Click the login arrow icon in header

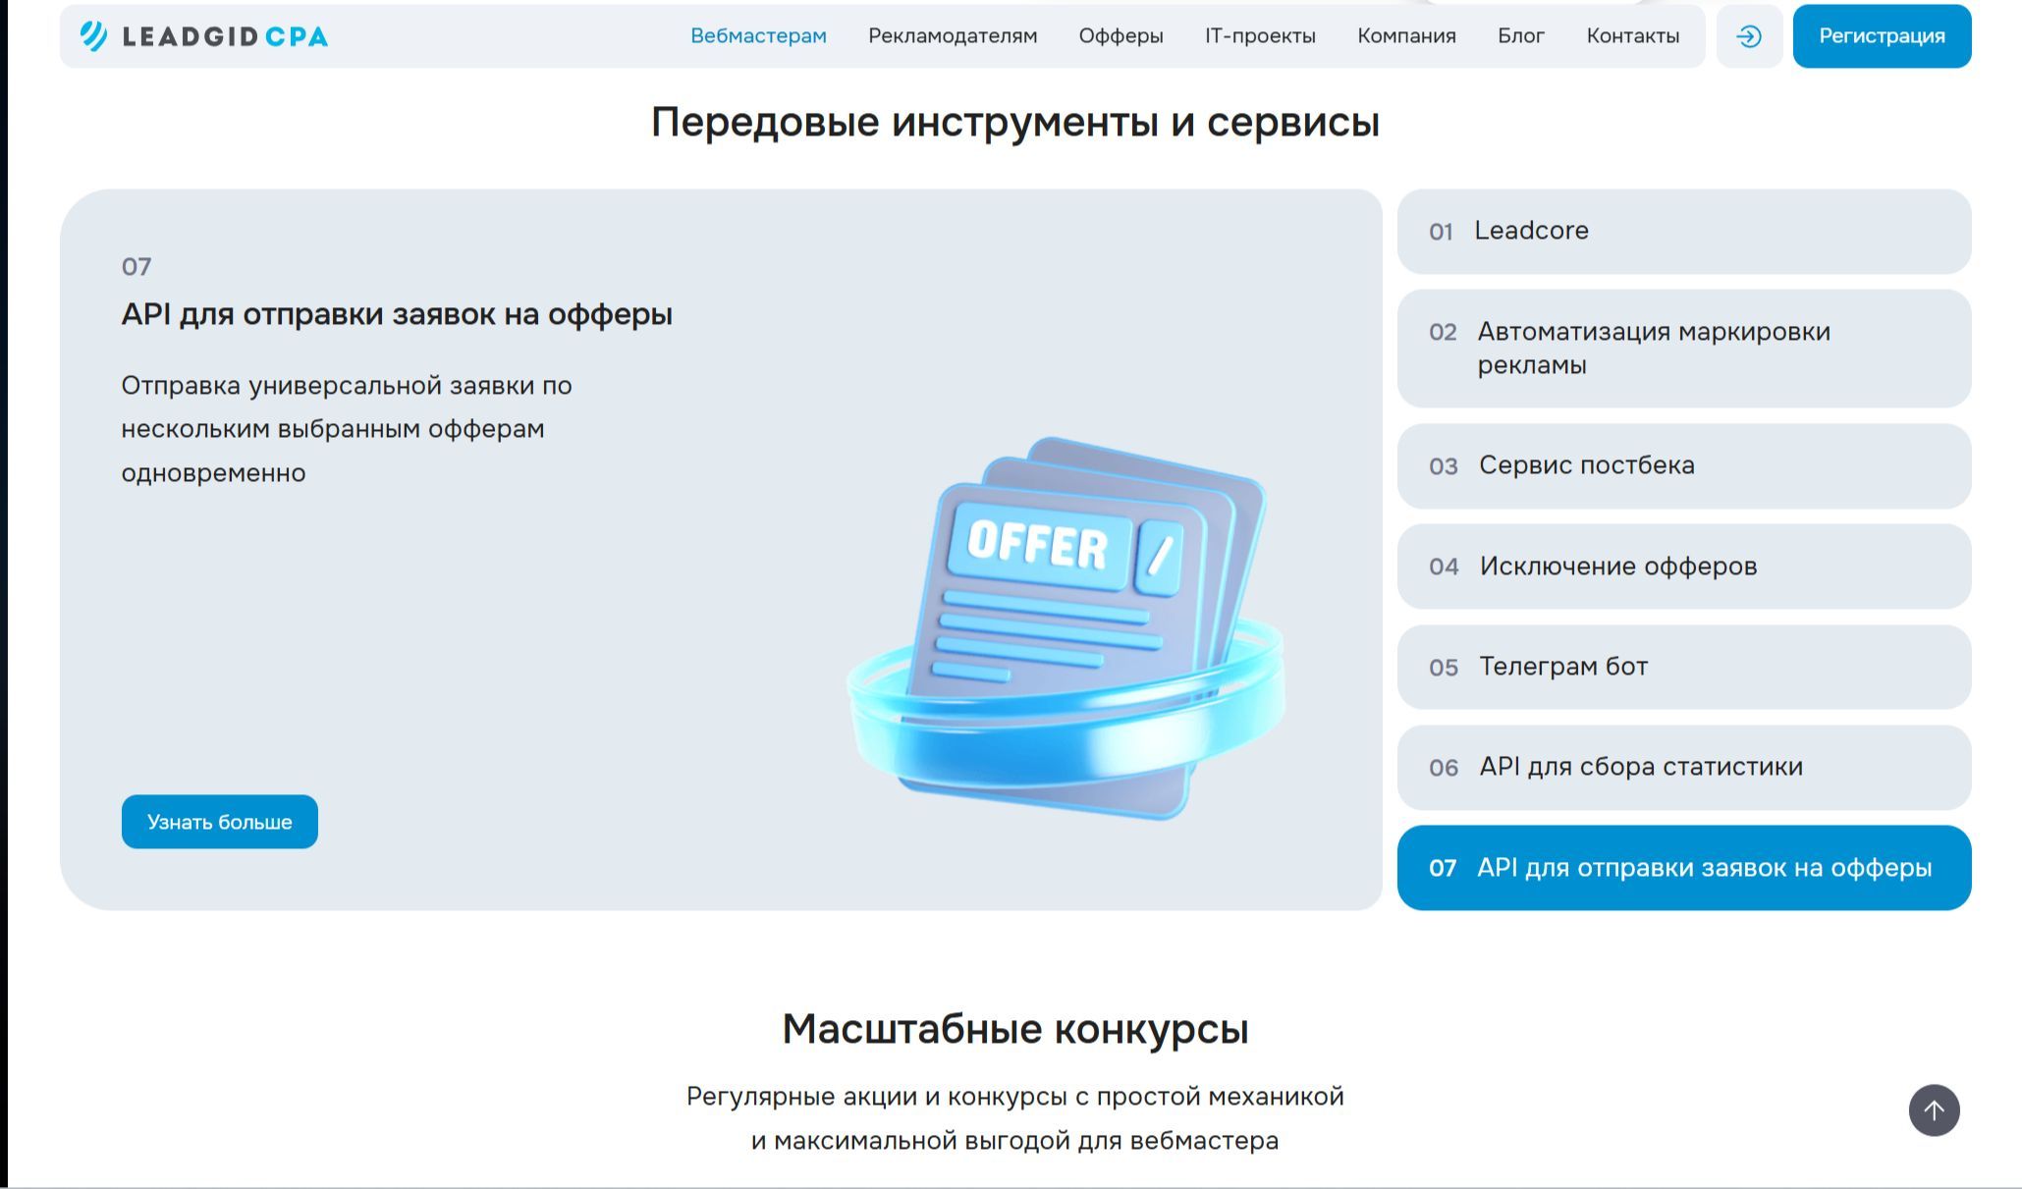1748,36
